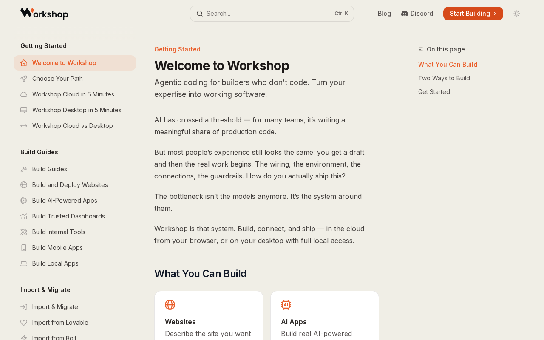Open the Discord link in the header

coord(417,14)
